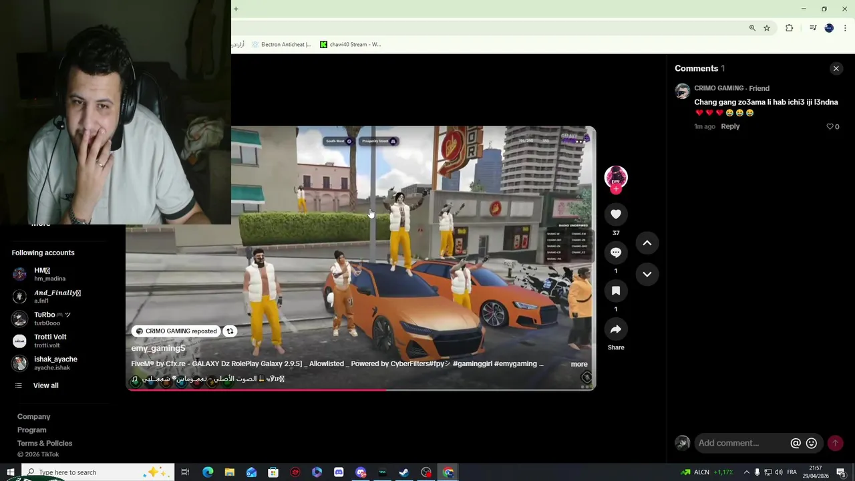Show hidden system tray icons
The width and height of the screenshot is (855, 481).
747,472
